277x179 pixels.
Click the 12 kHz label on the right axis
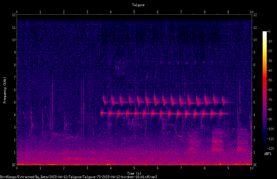pyautogui.click(x=255, y=15)
